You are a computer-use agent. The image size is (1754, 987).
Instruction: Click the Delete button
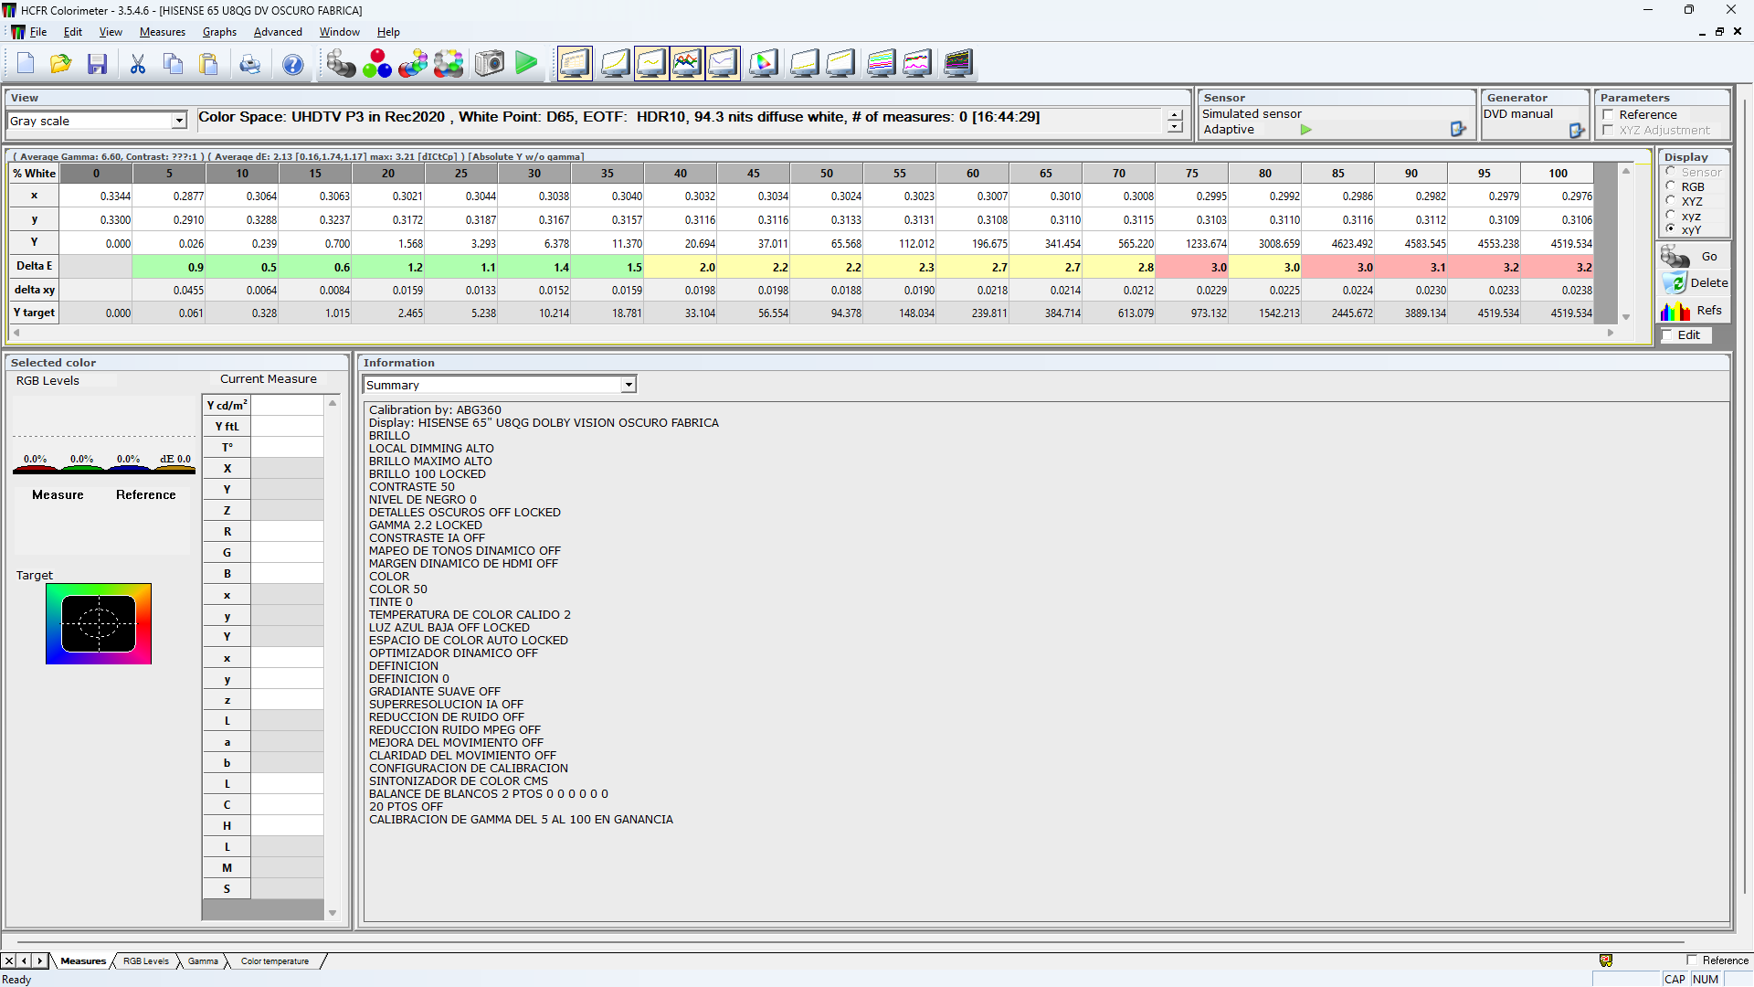[1693, 283]
